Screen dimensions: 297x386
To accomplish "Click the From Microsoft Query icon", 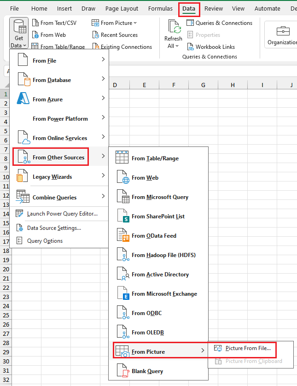I will tap(123, 196).
